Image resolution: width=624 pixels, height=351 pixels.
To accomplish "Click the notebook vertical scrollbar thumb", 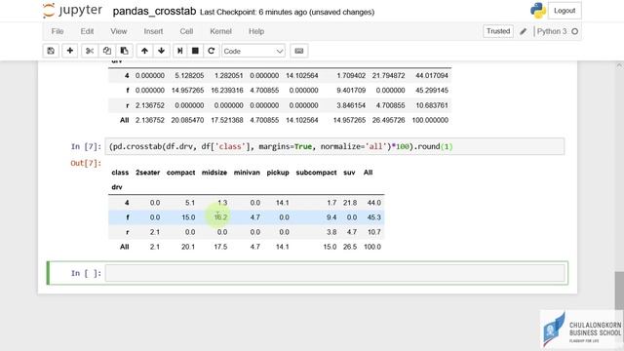I will tap(619, 292).
